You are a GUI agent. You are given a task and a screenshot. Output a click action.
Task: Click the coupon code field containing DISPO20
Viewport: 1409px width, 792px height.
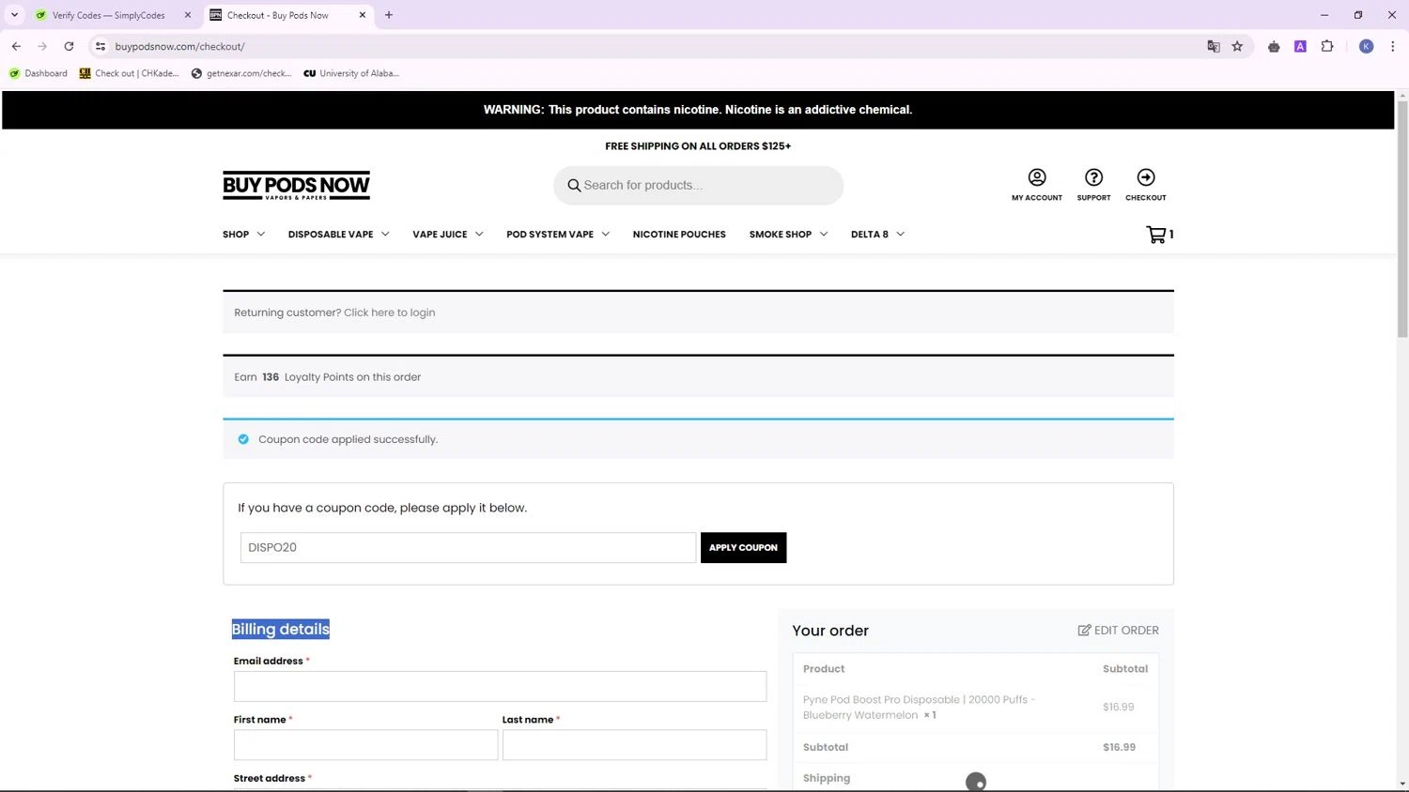click(x=468, y=548)
